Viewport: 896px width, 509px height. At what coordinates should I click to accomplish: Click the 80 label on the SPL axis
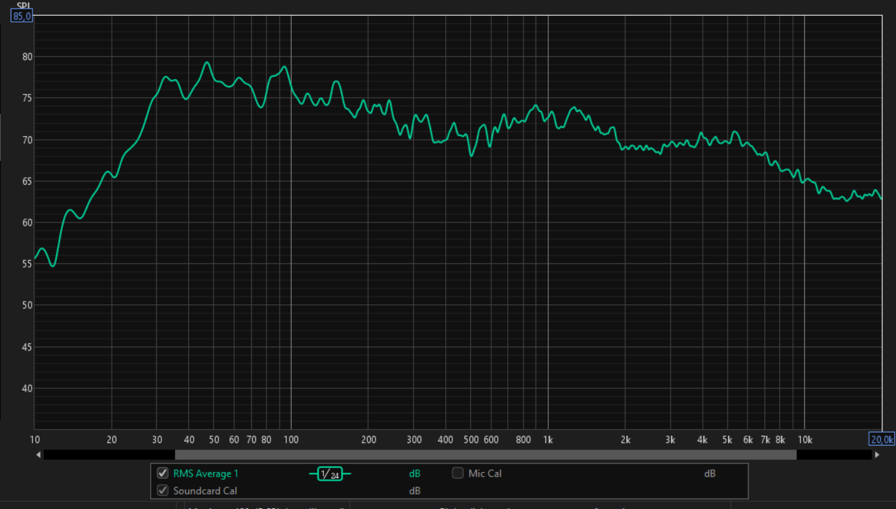(x=26, y=57)
